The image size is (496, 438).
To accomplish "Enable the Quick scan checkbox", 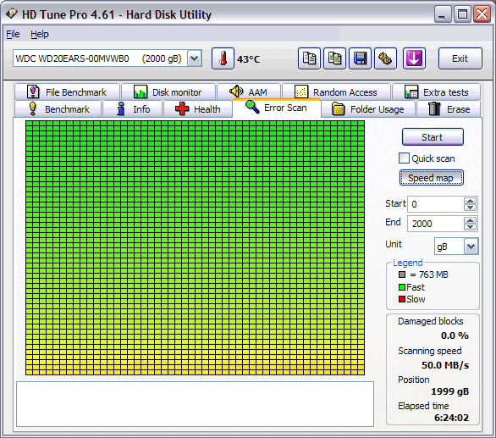I will pyautogui.click(x=404, y=158).
